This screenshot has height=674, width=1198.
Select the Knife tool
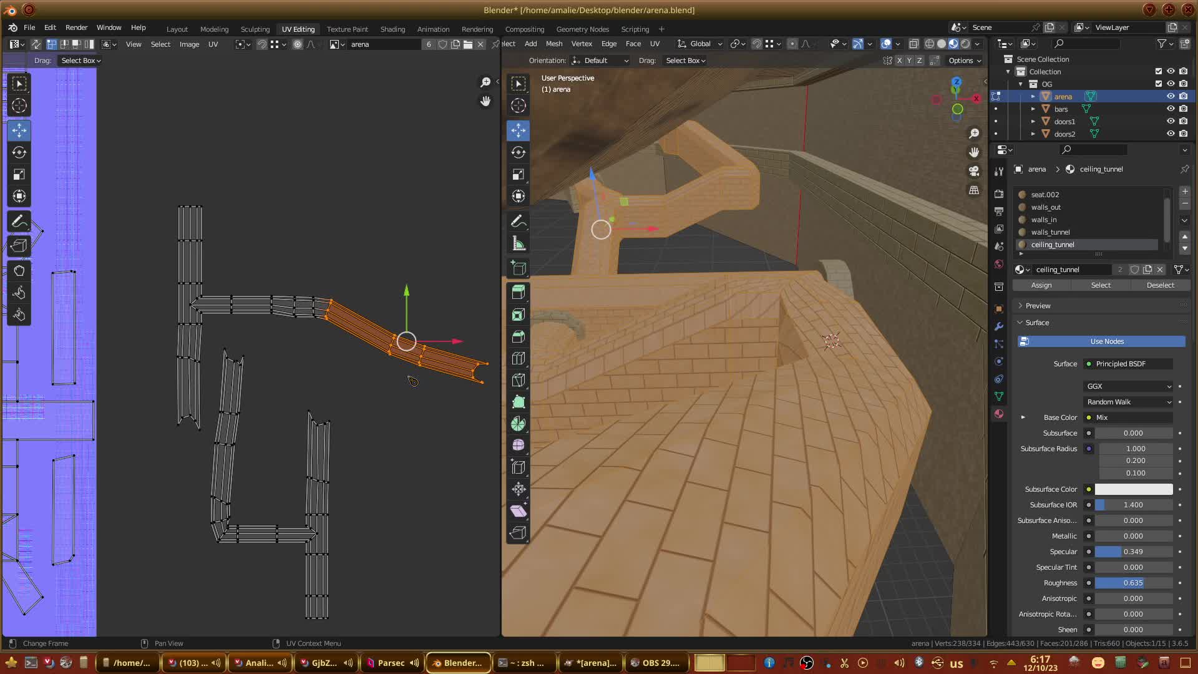coord(518,380)
